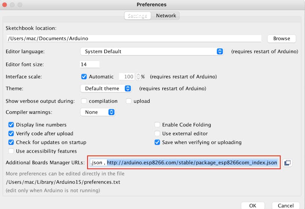This screenshot has width=305, height=209.
Task: Toggle Verify code after upload
Action: [11, 134]
